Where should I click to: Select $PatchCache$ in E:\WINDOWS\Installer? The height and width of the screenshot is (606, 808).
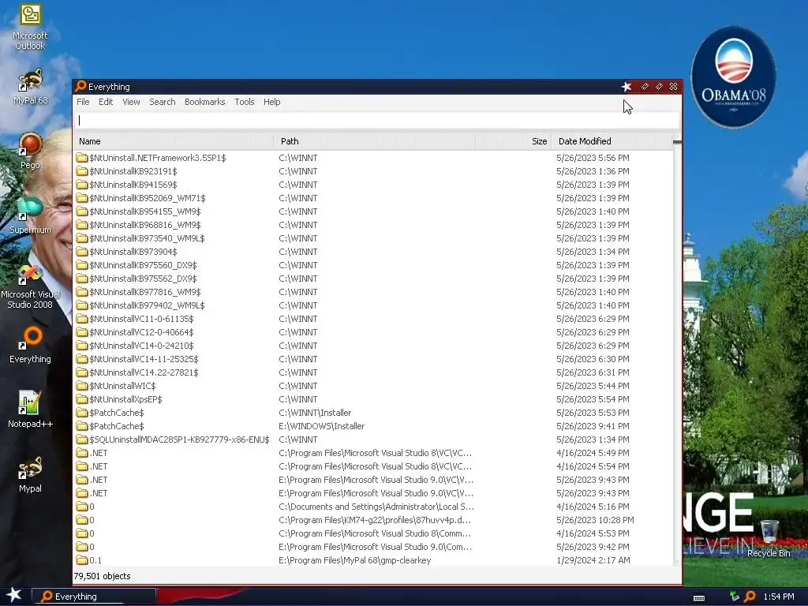[x=372, y=425]
